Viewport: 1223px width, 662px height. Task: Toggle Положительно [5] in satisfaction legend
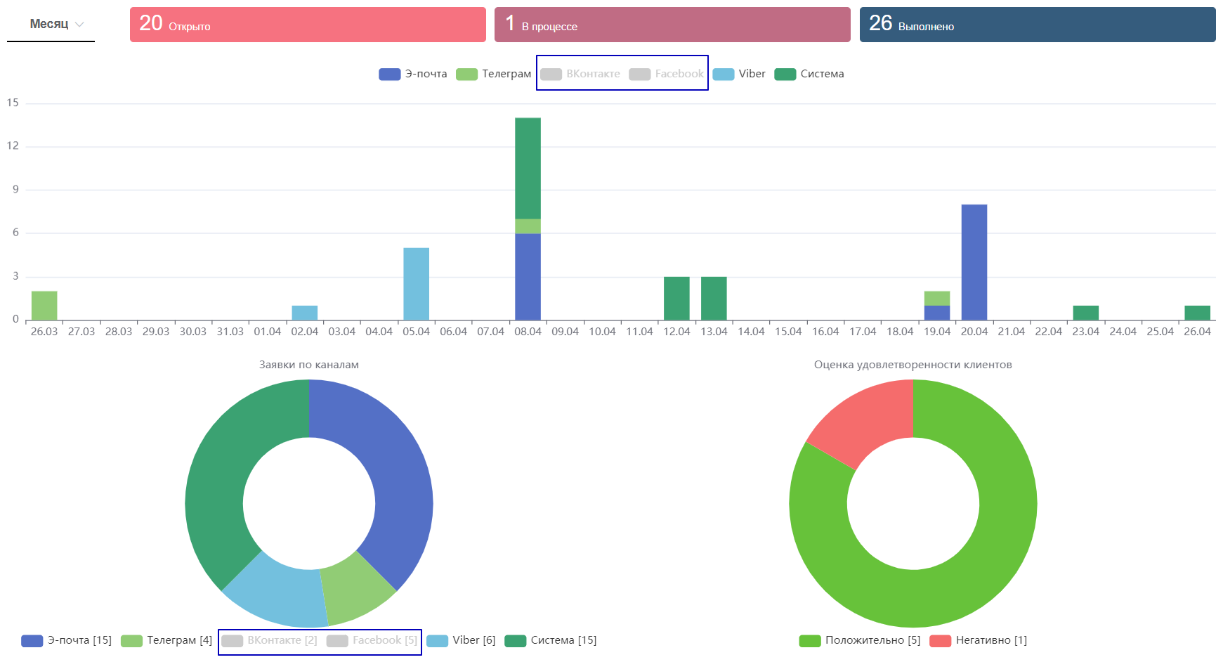coord(860,640)
